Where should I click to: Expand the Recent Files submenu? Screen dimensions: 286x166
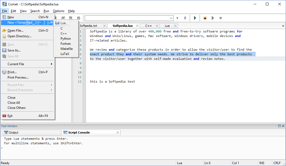coord(28,85)
